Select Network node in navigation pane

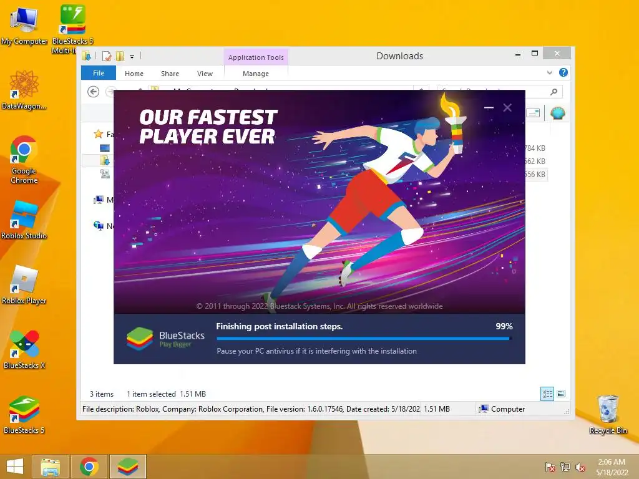tap(98, 226)
